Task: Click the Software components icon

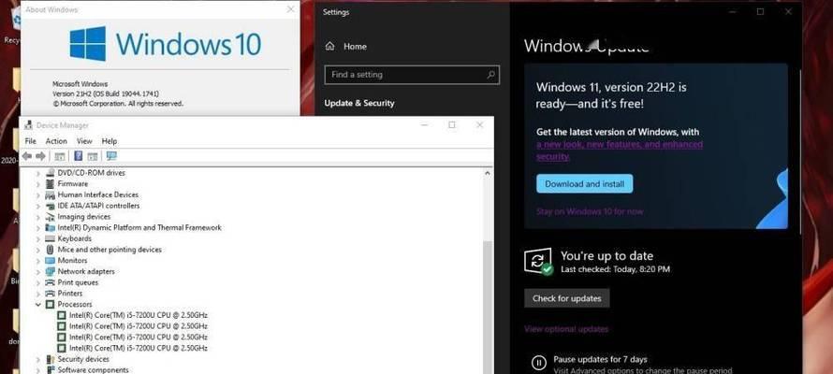Action: [50, 369]
